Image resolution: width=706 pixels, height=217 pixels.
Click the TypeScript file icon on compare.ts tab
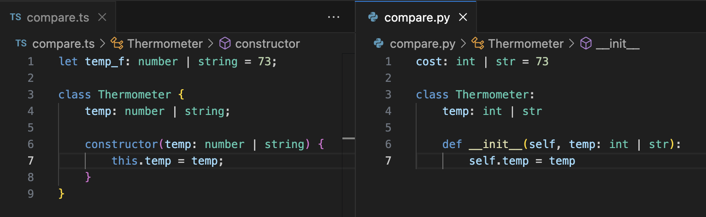pyautogui.click(x=15, y=17)
